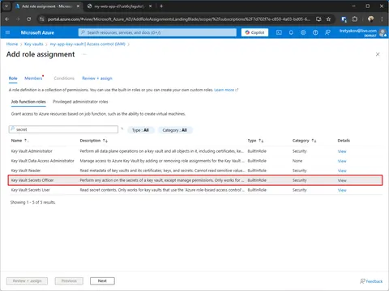Clear the role search text
389x291 pixels.
click(122, 129)
